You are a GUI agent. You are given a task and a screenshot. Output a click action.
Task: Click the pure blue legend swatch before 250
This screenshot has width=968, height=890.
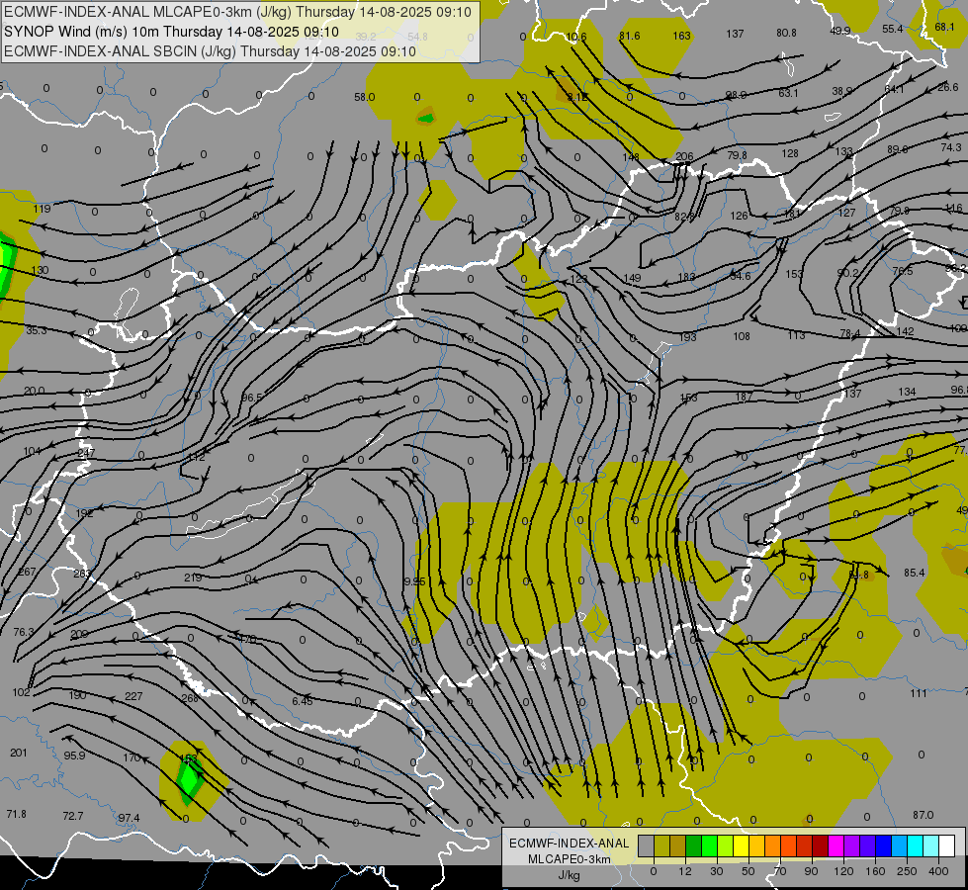(883, 846)
